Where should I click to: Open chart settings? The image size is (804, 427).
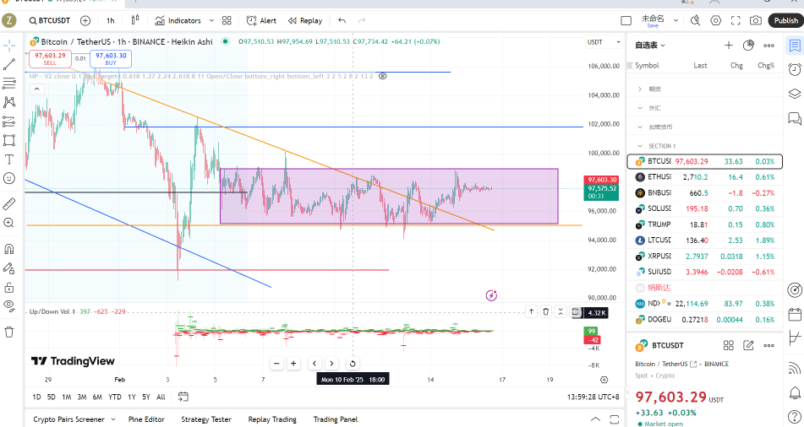click(x=715, y=20)
